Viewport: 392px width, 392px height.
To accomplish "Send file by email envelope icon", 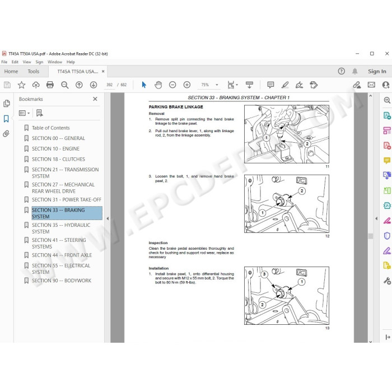I will [371, 85].
